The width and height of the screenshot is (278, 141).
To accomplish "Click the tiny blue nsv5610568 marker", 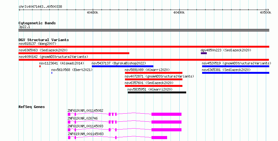I will [x=52, y=73].
